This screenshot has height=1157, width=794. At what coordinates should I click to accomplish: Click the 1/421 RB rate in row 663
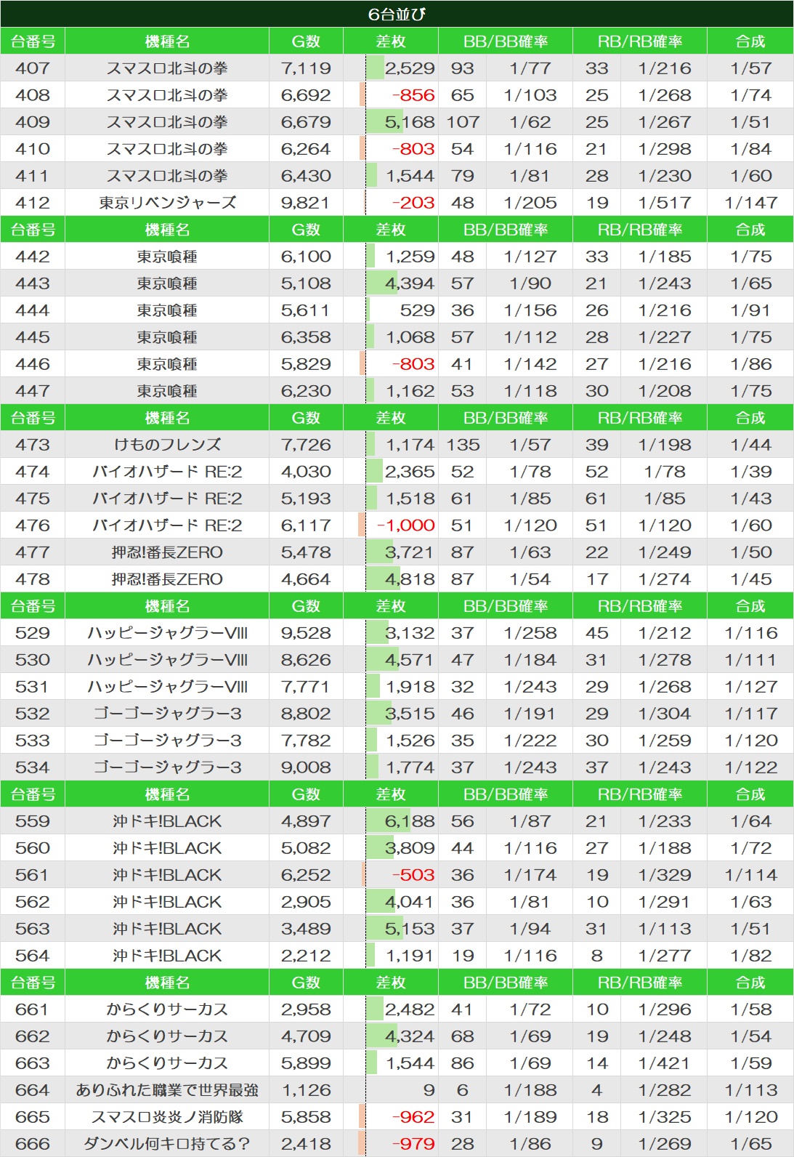pos(664,1063)
